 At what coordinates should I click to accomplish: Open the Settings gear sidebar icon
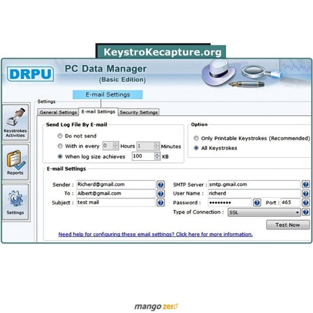(x=15, y=202)
